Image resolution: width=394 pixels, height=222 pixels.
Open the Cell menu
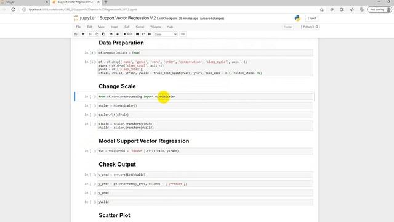(x=127, y=27)
